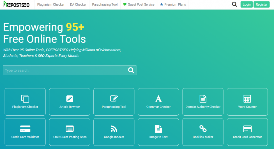Click the Word Counter calculator icon
The width and height of the screenshot is (274, 149).
click(247, 99)
